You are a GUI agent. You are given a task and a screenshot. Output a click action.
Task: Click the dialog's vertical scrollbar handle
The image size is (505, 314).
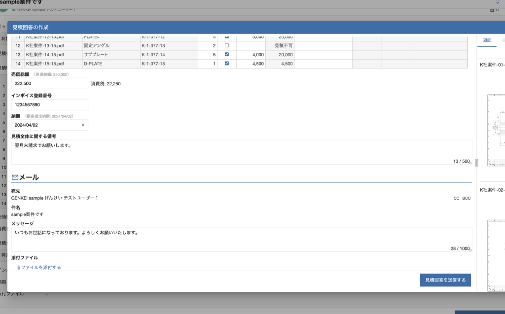(x=477, y=163)
